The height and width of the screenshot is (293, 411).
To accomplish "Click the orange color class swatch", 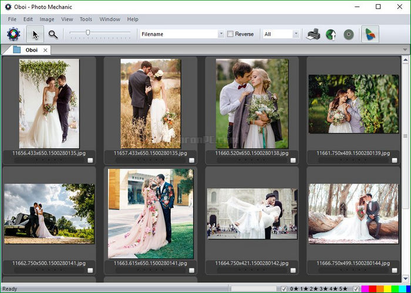I will [380, 289].
